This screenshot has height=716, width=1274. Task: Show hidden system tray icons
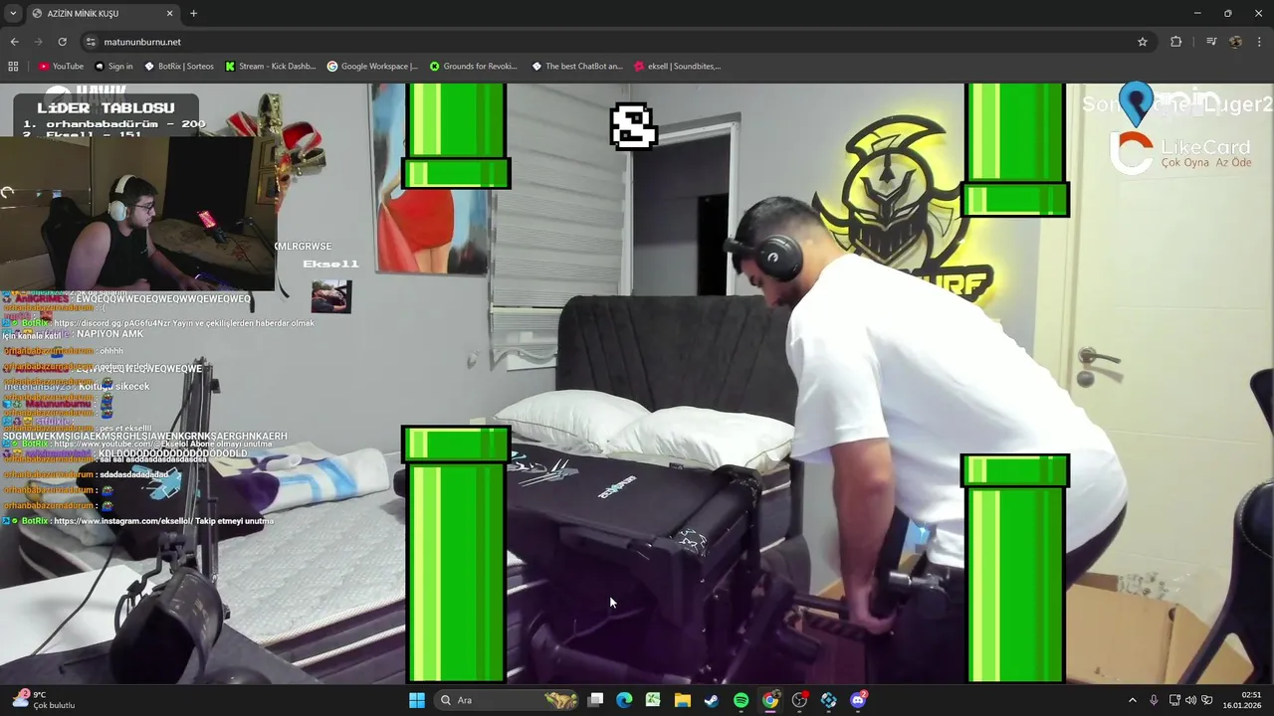[1132, 700]
